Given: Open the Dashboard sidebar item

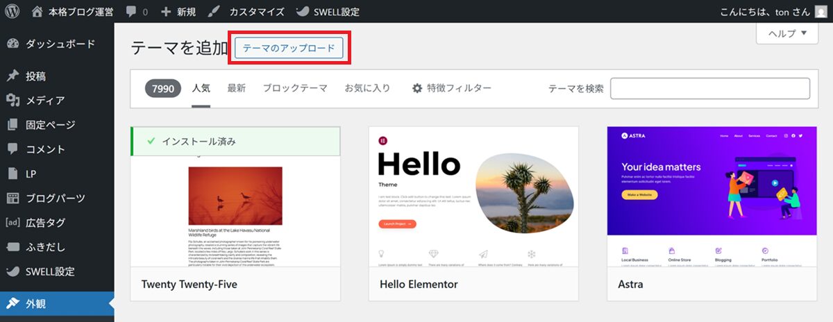Looking at the screenshot, I should (x=59, y=44).
